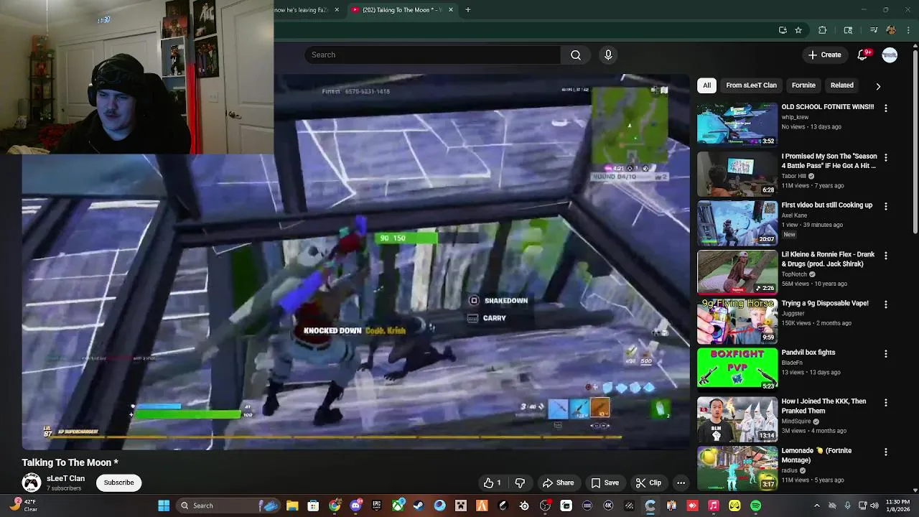The height and width of the screenshot is (517, 919).
Task: Start voice search with the microphone icon
Action: point(608,55)
